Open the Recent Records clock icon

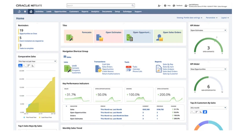point(19,12)
